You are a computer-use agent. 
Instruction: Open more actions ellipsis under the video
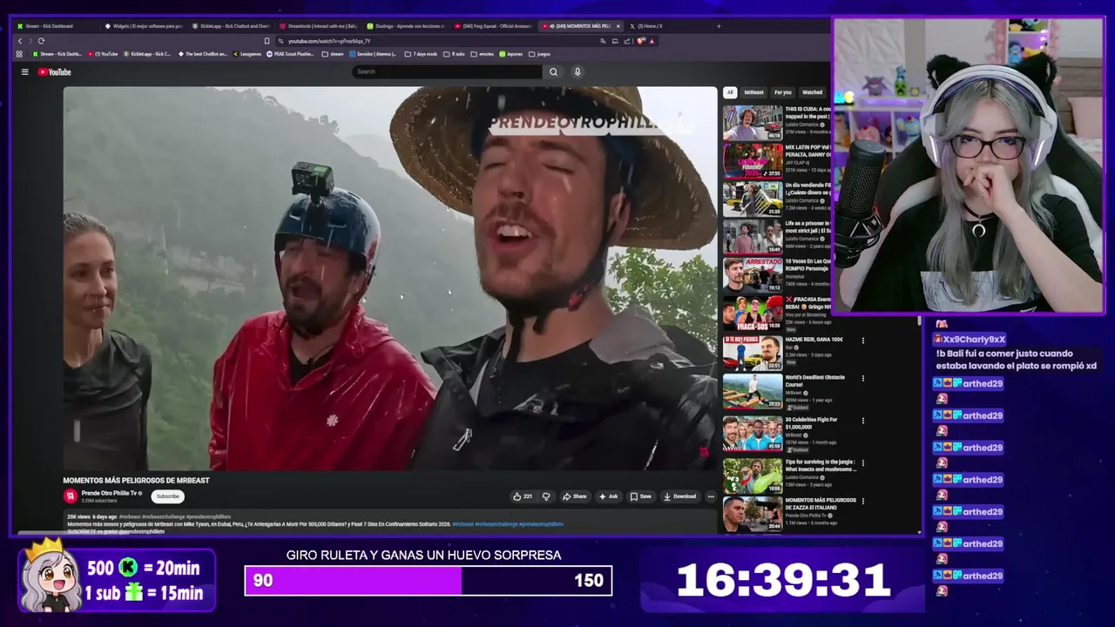[x=711, y=496]
